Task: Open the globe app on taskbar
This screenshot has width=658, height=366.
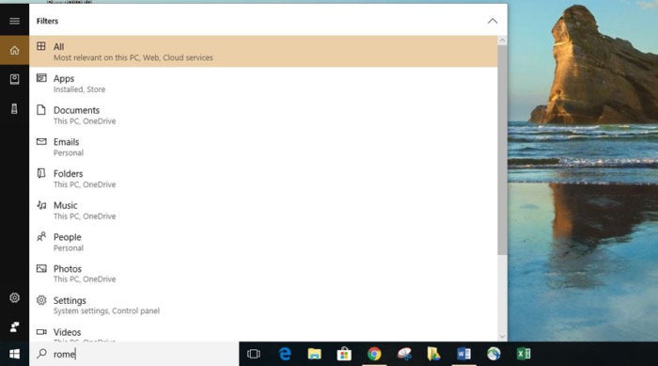Action: point(493,354)
